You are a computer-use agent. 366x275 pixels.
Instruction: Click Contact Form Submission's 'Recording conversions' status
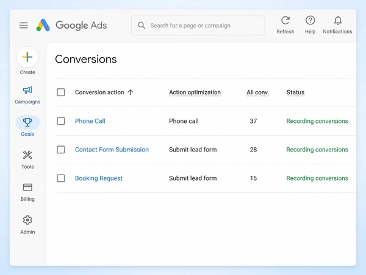(x=317, y=150)
